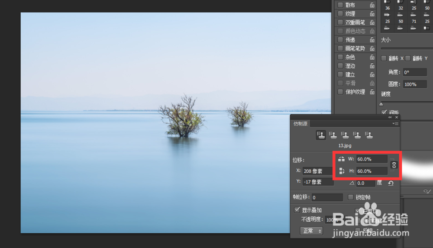The image size is (433, 248).
Task: Collapse the Clone Source panel with double arrows
Action: tap(390, 117)
